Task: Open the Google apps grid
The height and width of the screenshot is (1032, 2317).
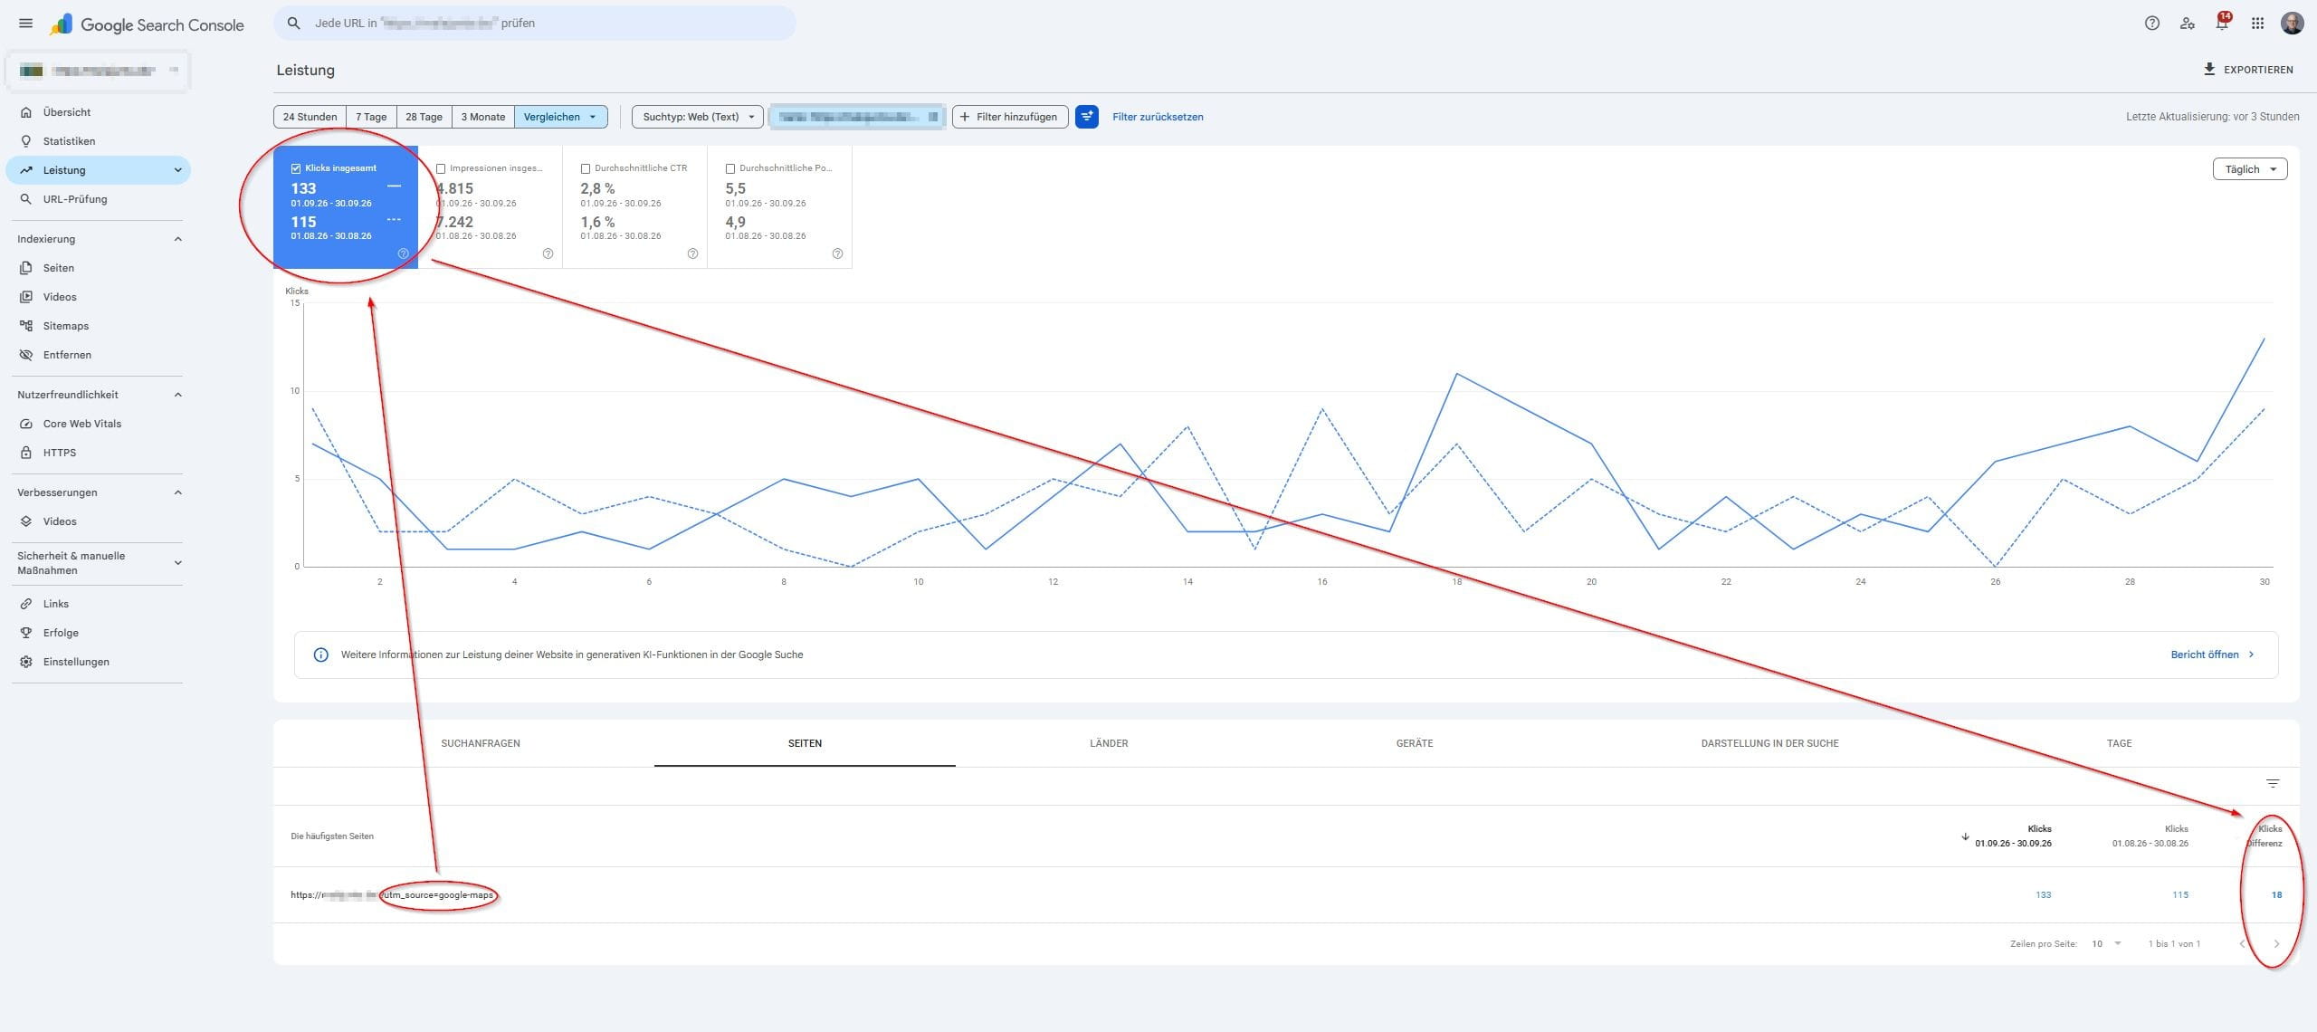Action: [2257, 24]
